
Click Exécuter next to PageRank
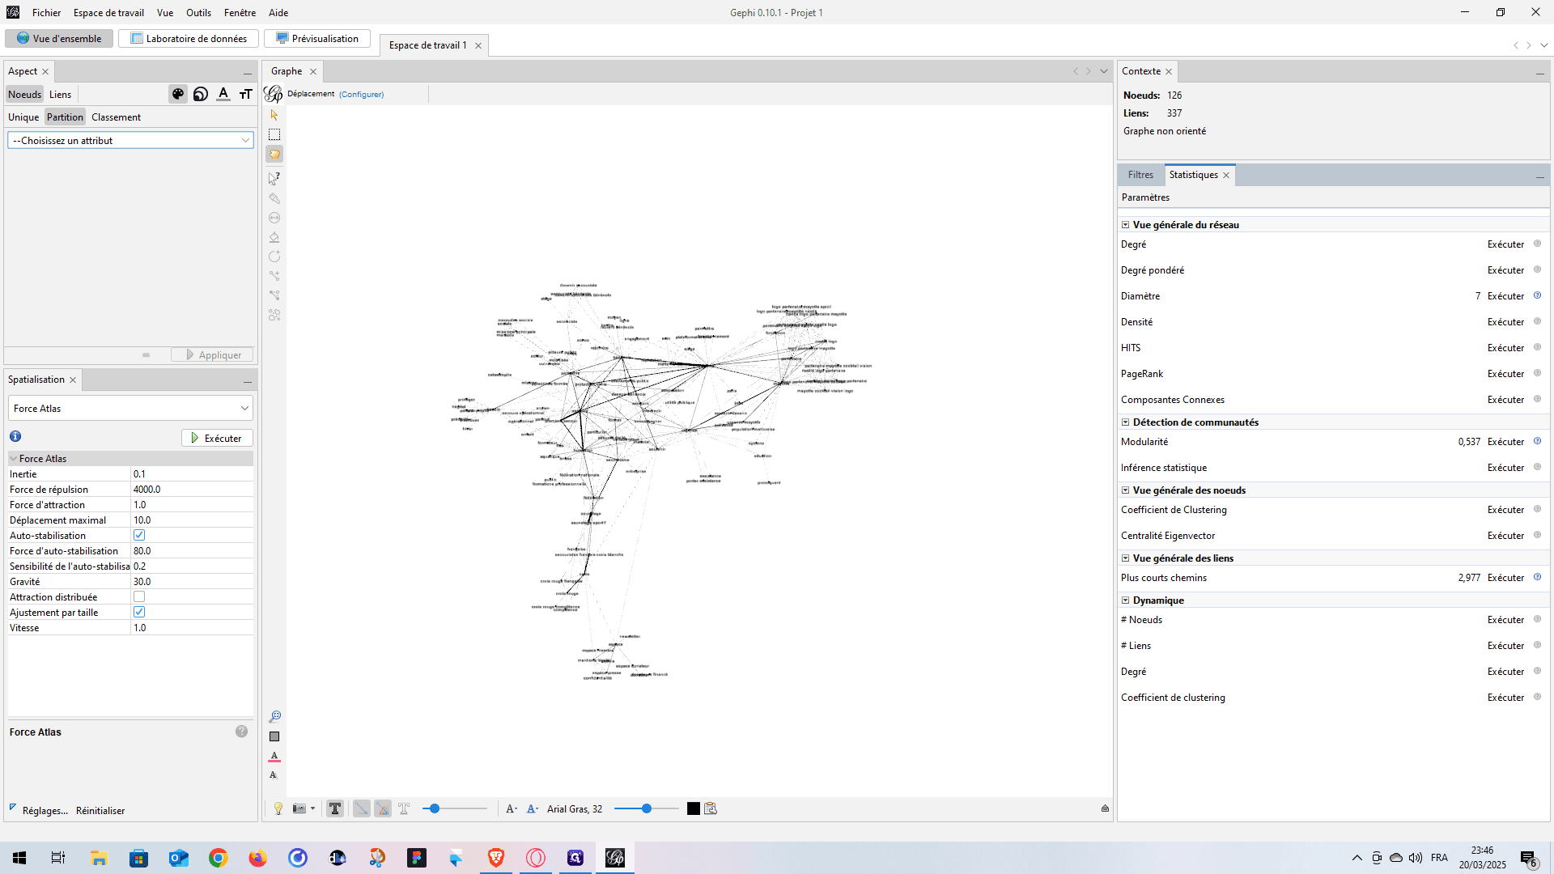1505,374
